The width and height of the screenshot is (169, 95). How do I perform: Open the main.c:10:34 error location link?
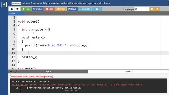pos(19,85)
